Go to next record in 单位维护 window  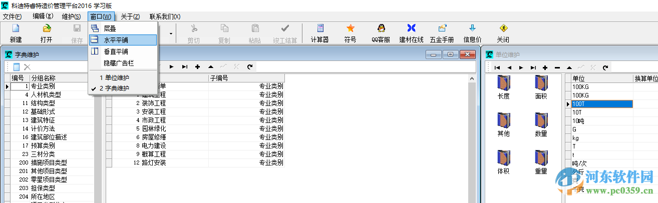click(x=521, y=67)
